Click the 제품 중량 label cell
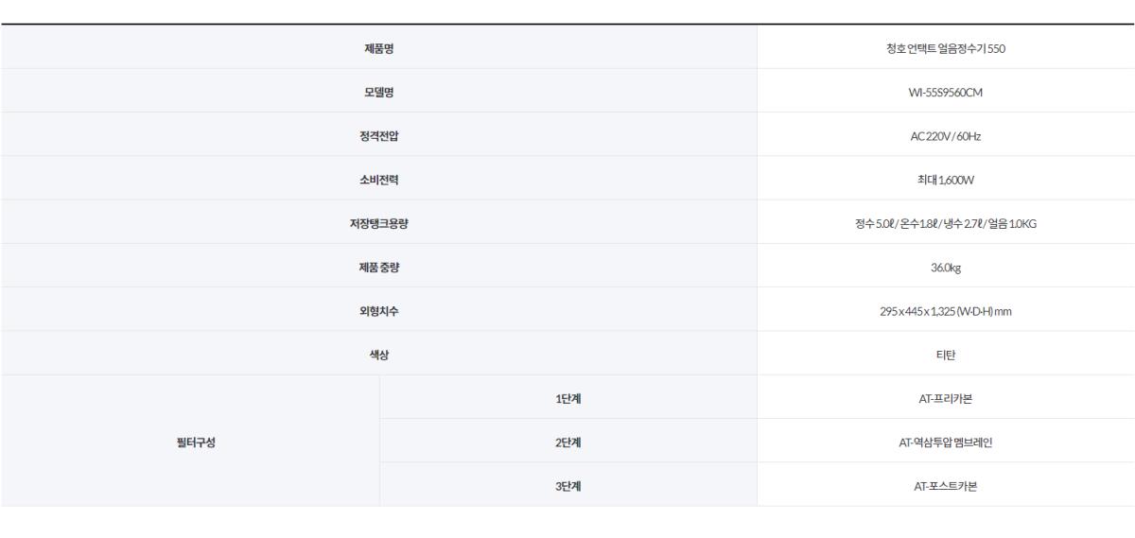The image size is (1135, 538). [378, 268]
